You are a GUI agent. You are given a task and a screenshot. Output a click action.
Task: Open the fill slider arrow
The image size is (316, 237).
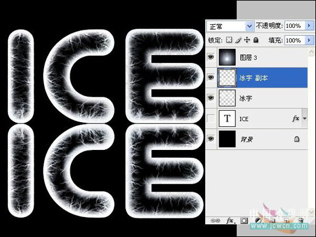coord(309,41)
